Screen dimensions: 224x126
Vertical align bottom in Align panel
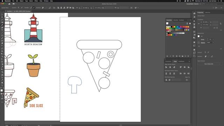(189, 67)
